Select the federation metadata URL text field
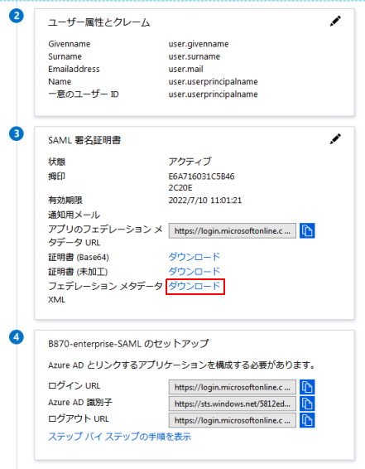Image resolution: width=365 pixels, height=469 pixels. (x=233, y=230)
